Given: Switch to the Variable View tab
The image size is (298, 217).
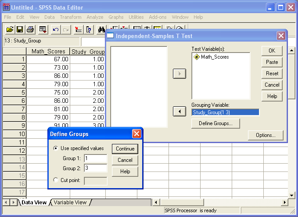Looking at the screenshot, I should 70,203.
